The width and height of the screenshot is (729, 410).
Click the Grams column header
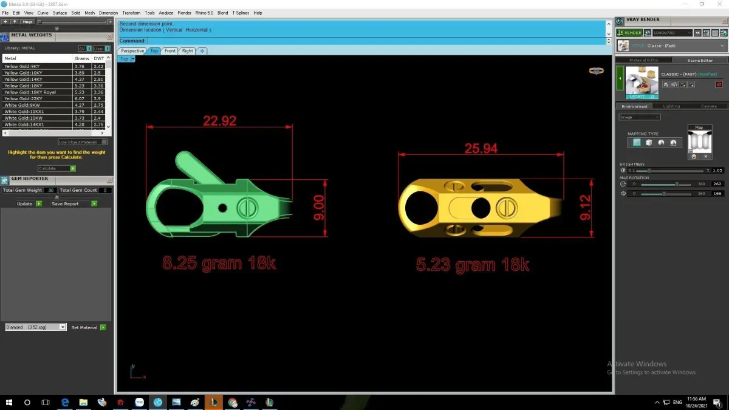82,58
